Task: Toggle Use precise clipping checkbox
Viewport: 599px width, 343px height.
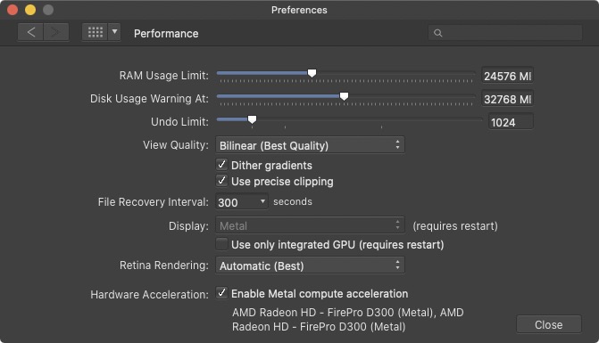Action: pyautogui.click(x=221, y=181)
